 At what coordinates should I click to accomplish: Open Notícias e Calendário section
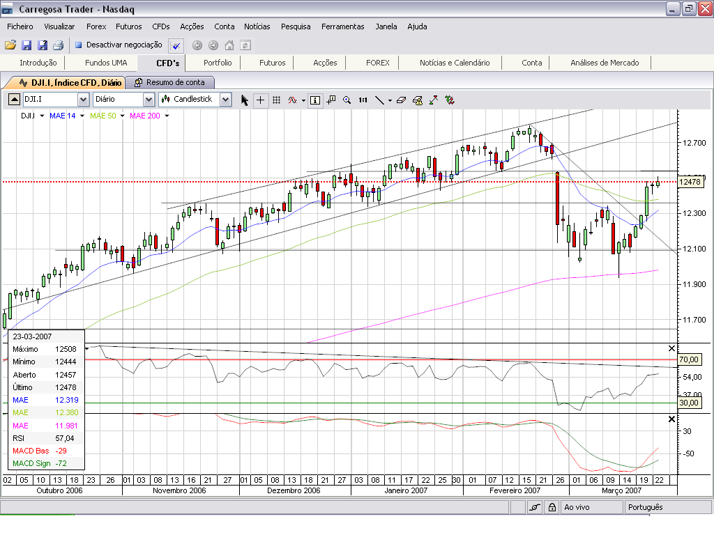(455, 63)
